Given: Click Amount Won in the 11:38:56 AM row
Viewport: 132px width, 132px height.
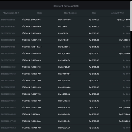Looking at the screenshot, I should pos(126,33).
